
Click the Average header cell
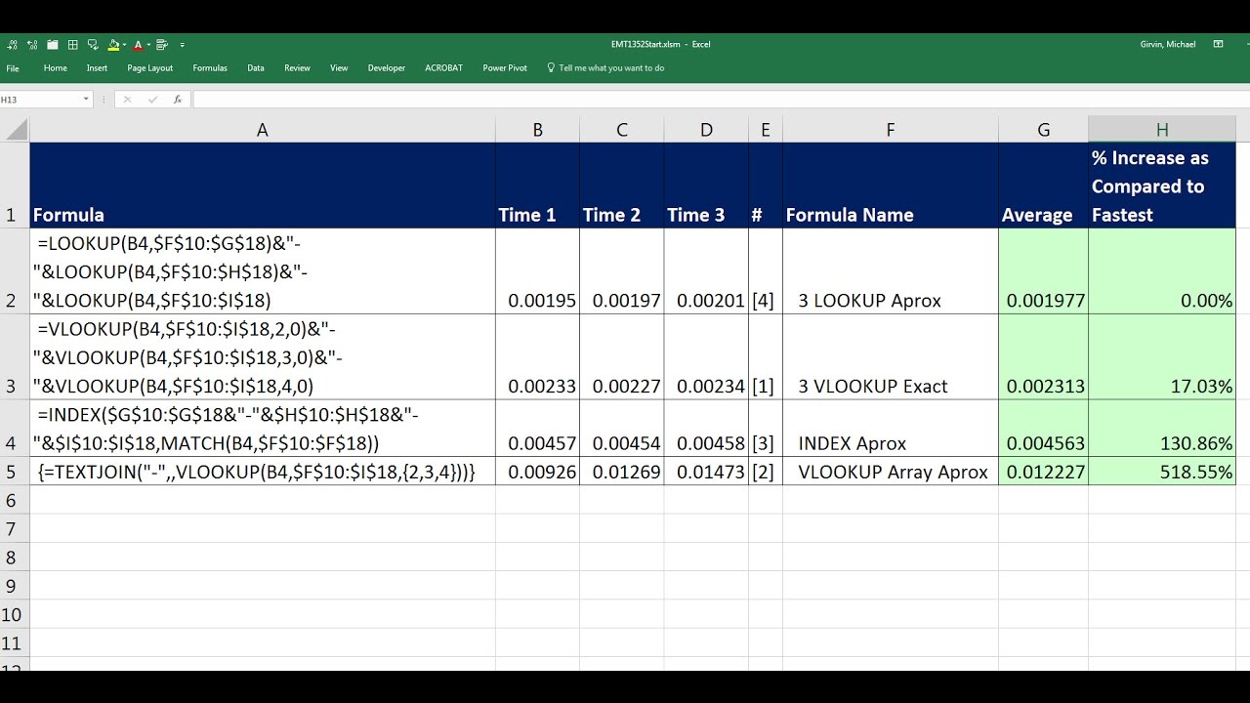pos(1044,186)
